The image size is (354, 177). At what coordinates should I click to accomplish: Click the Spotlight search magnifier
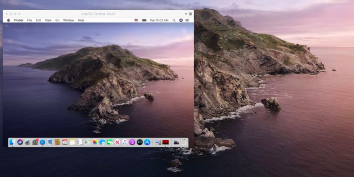tap(174, 20)
